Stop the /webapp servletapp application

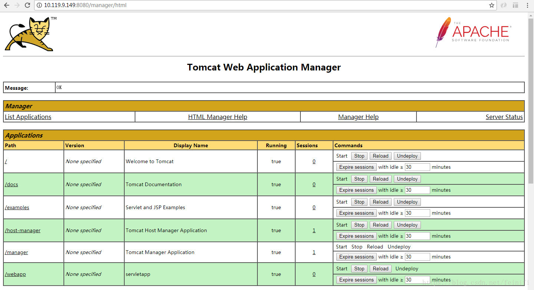(359, 269)
